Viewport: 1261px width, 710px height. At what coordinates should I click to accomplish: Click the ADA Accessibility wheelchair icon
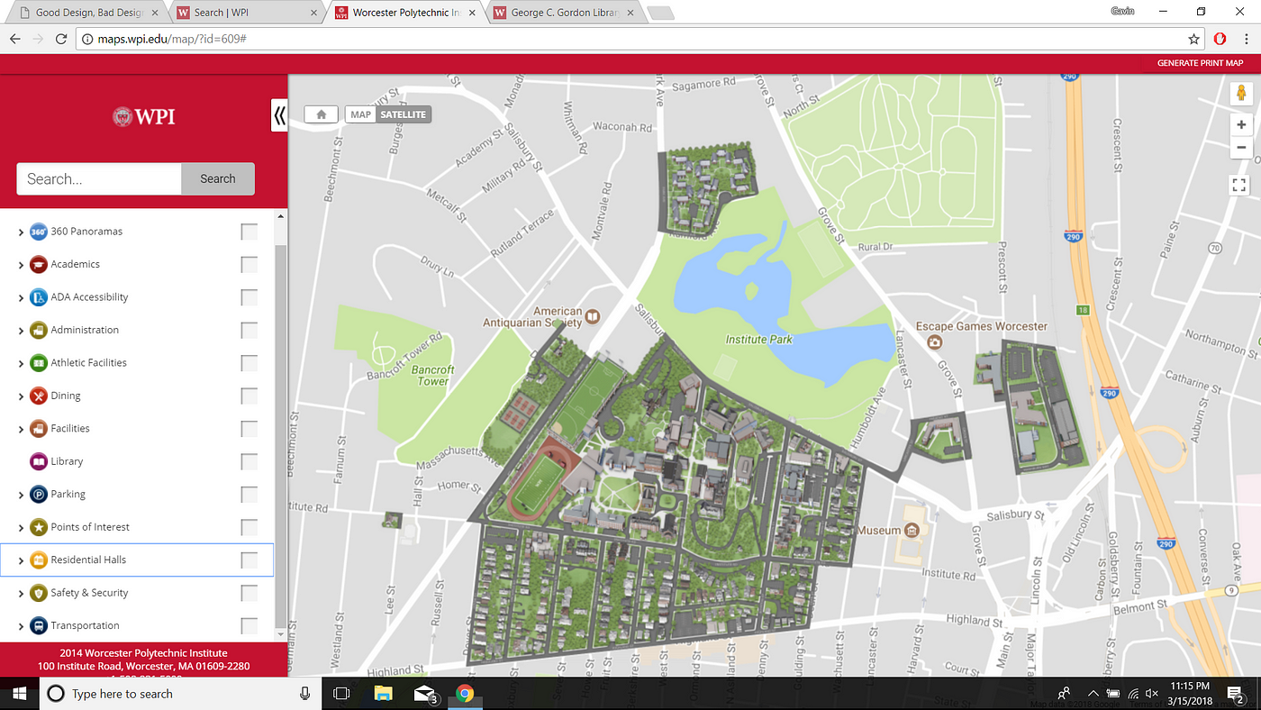tap(38, 297)
